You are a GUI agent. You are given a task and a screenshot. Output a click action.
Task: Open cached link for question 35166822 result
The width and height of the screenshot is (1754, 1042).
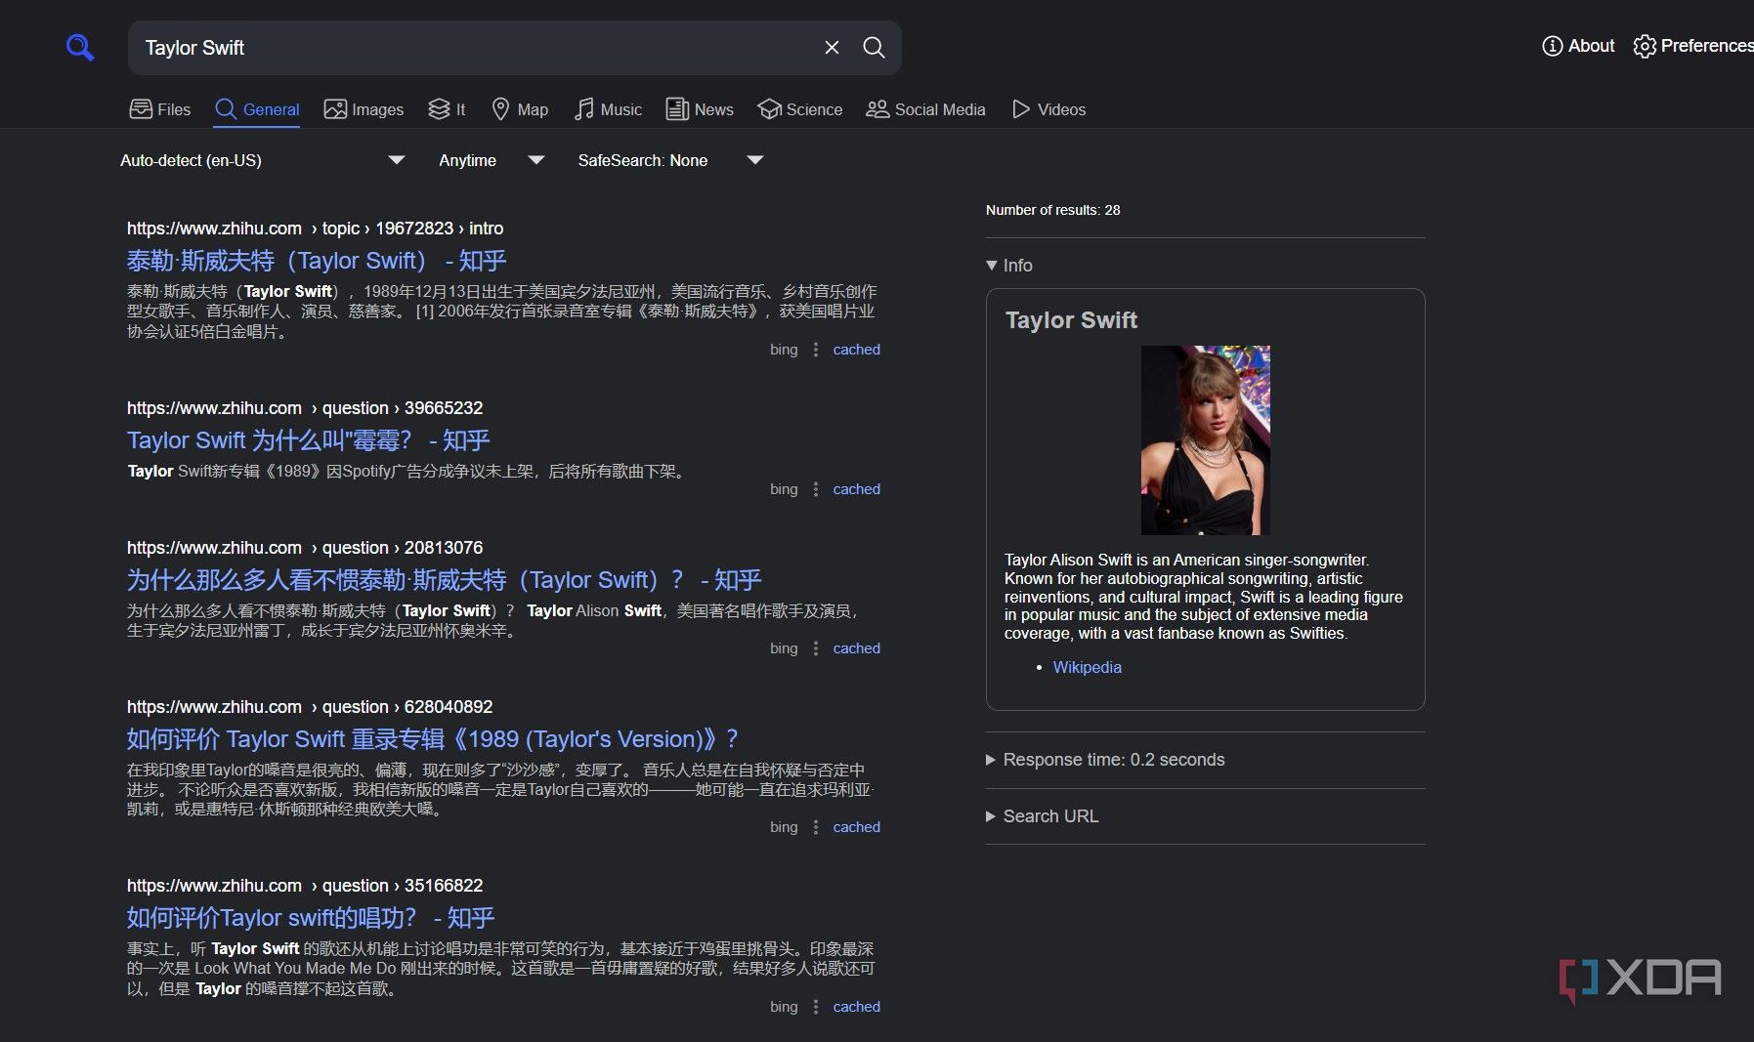click(856, 1007)
